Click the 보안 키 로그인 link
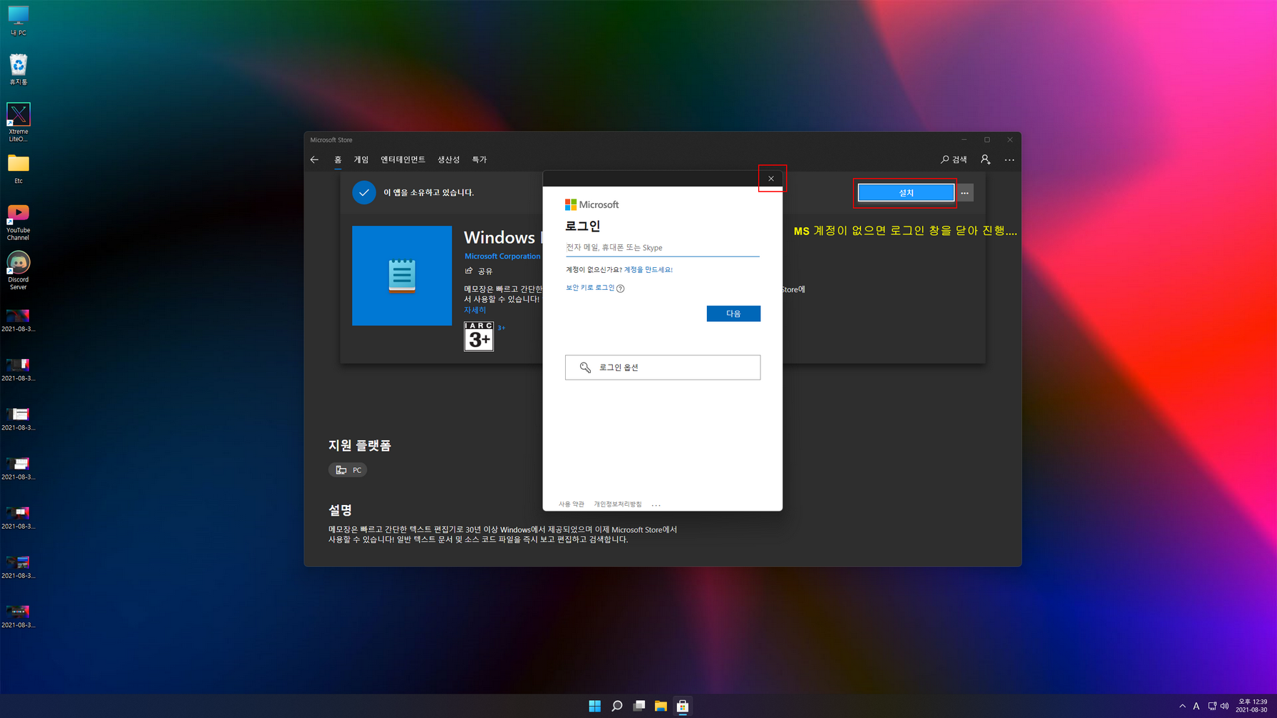Viewport: 1277px width, 718px height. click(x=590, y=288)
